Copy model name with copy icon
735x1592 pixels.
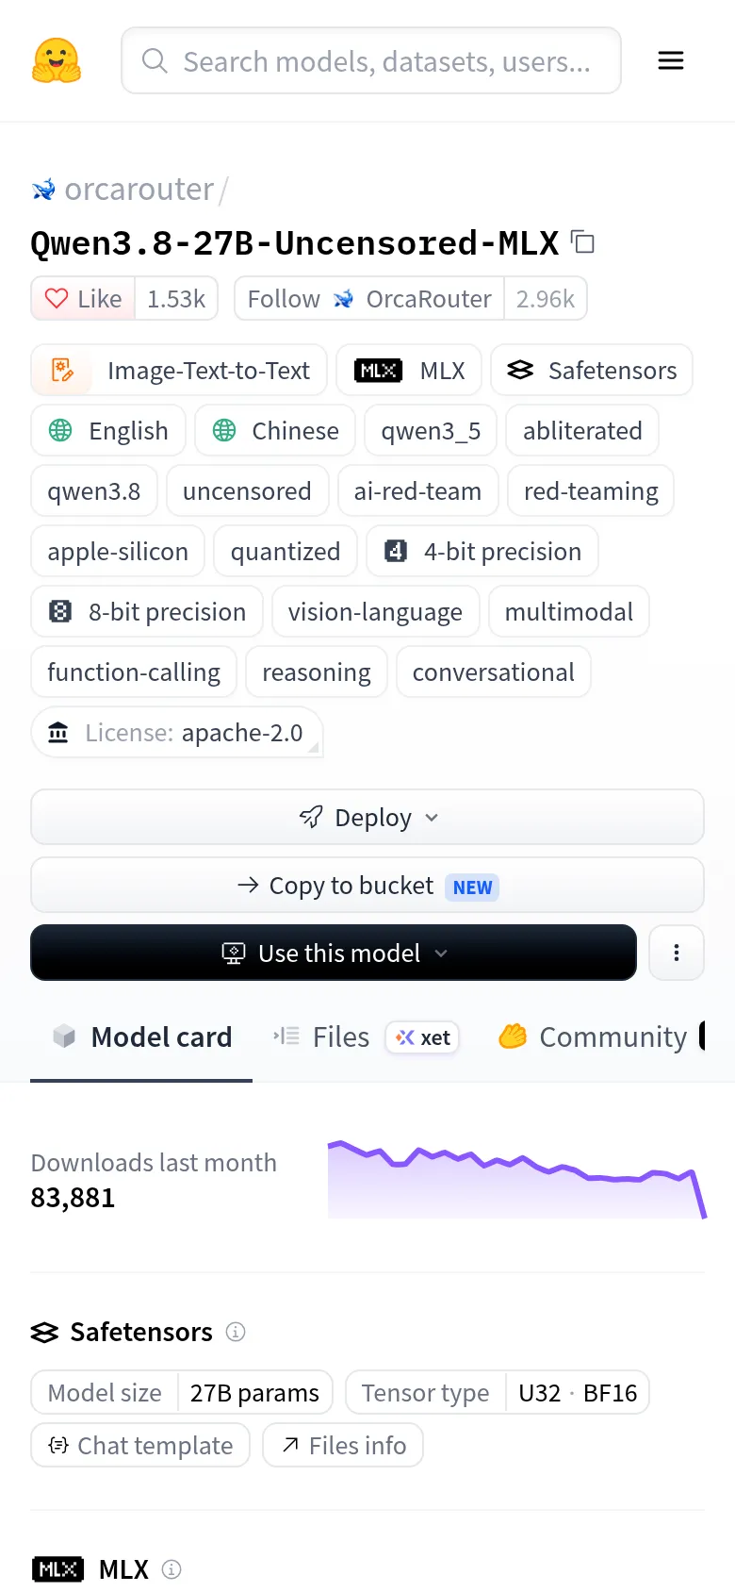point(583,242)
